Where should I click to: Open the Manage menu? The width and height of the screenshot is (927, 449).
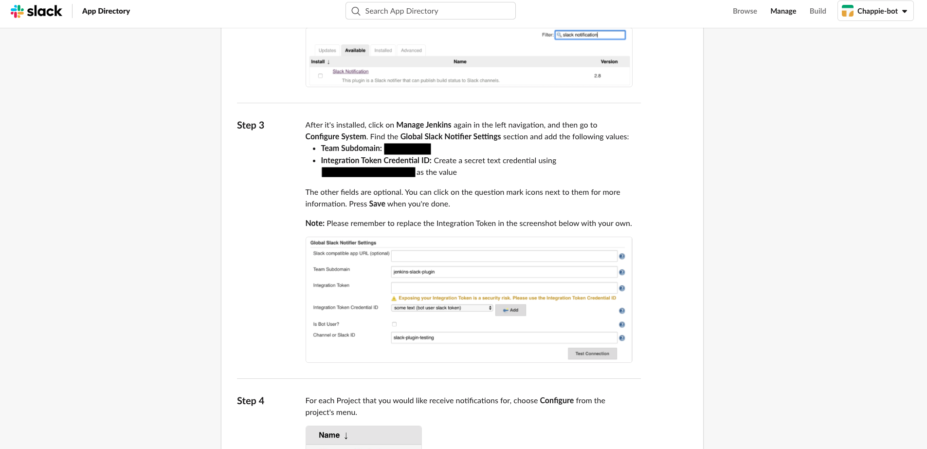point(783,11)
